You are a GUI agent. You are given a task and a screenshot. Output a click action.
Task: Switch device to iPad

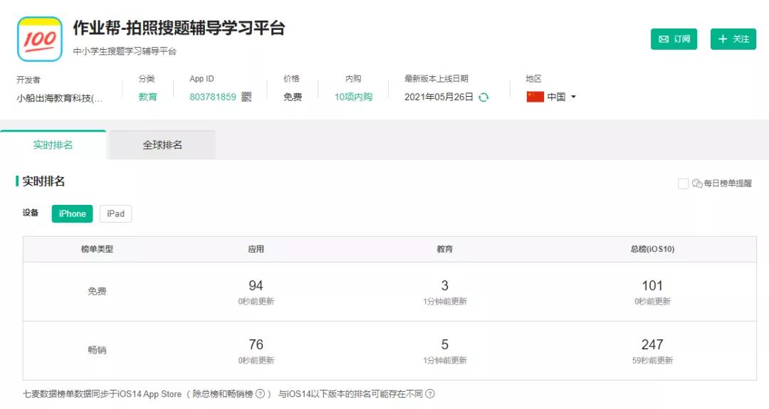click(x=115, y=213)
